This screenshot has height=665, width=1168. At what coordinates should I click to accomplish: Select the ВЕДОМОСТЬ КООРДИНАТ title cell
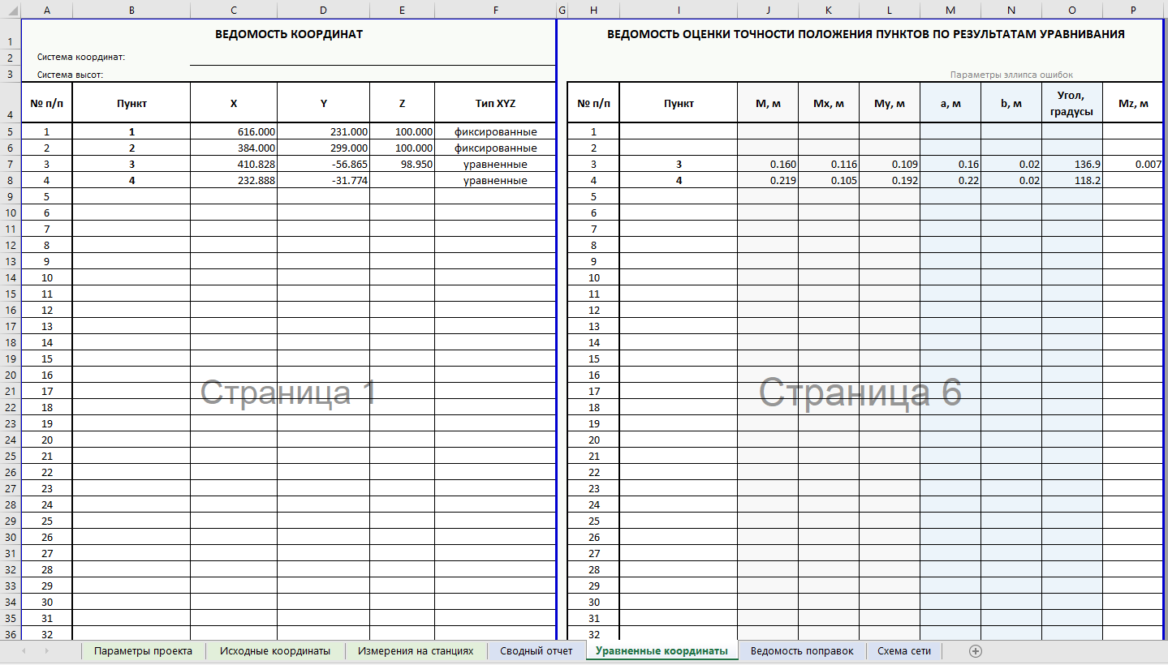288,34
